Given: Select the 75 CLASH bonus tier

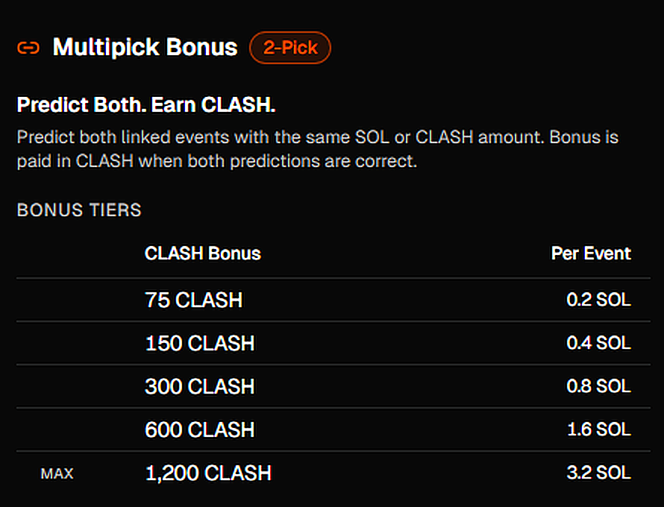Looking at the screenshot, I should (193, 300).
